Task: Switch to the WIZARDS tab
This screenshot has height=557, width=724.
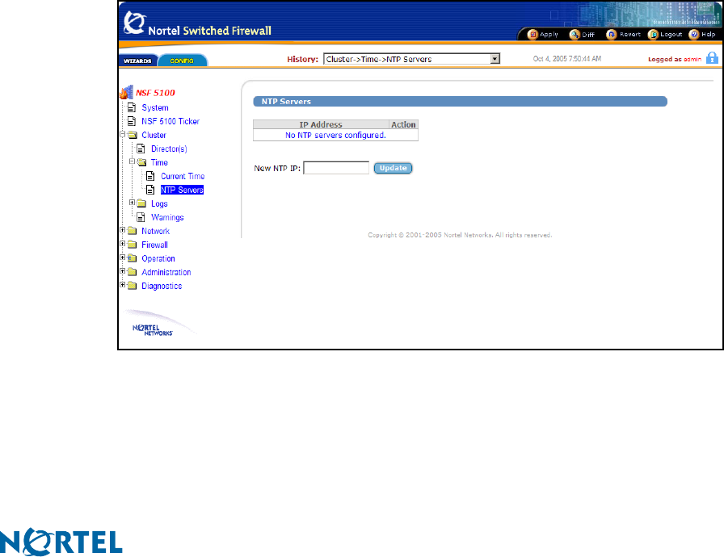Action: (x=137, y=61)
